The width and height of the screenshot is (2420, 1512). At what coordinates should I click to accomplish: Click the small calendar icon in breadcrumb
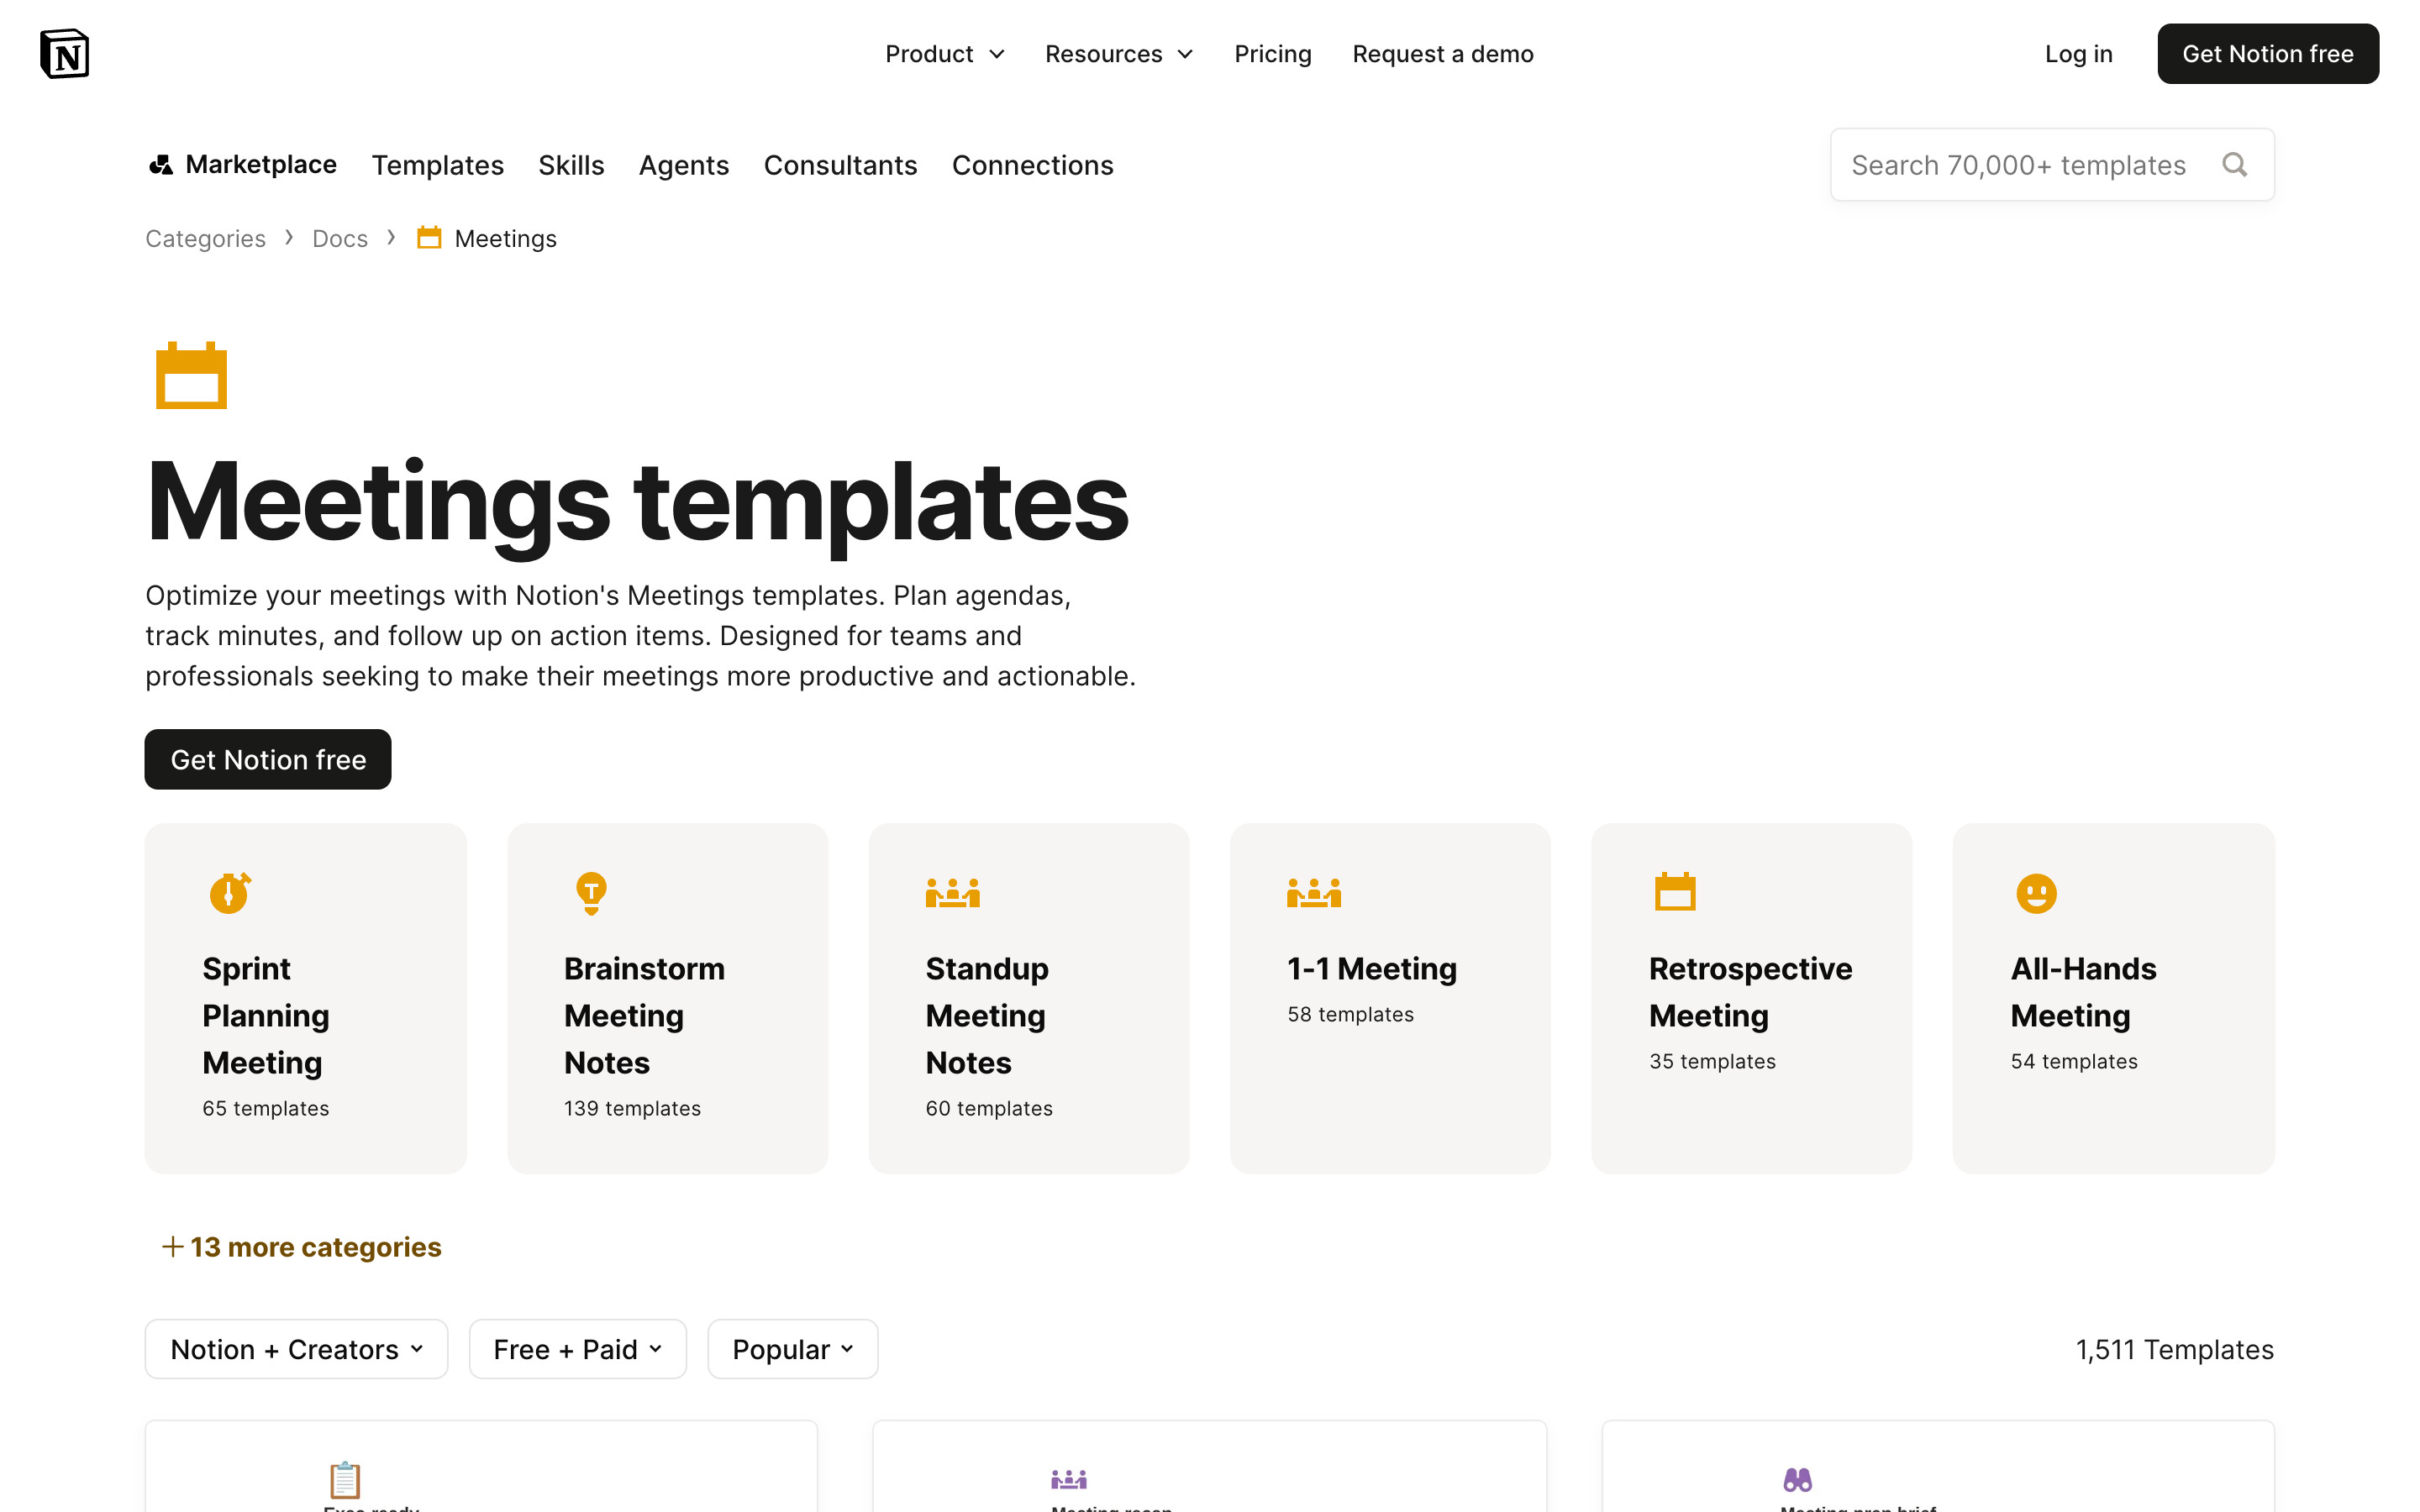429,238
